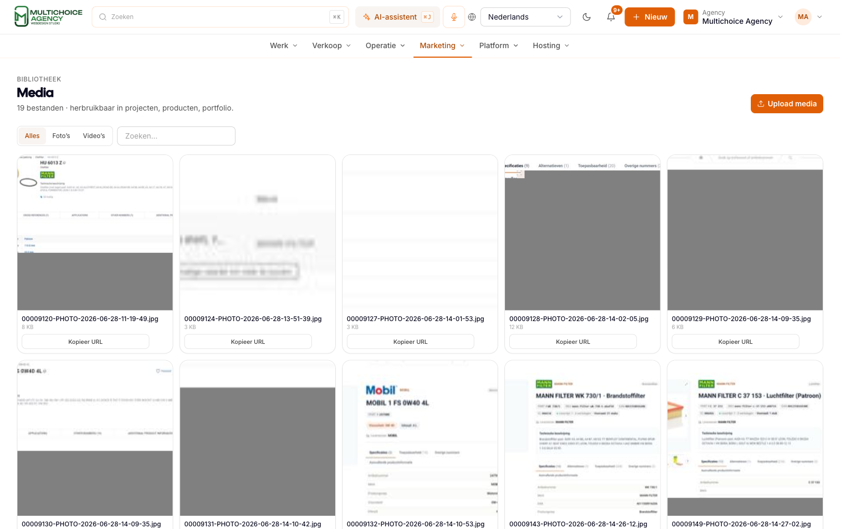Click the Multichoice Agency logo
Image resolution: width=846 pixels, height=529 pixels.
point(48,16)
